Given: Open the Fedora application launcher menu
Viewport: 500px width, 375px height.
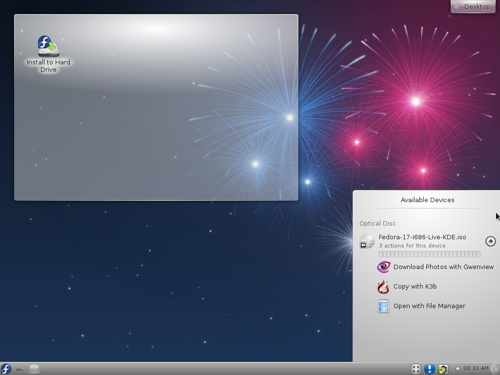Looking at the screenshot, I should (x=6, y=369).
